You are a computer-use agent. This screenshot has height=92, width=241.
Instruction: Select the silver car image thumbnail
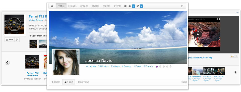coord(43,44)
